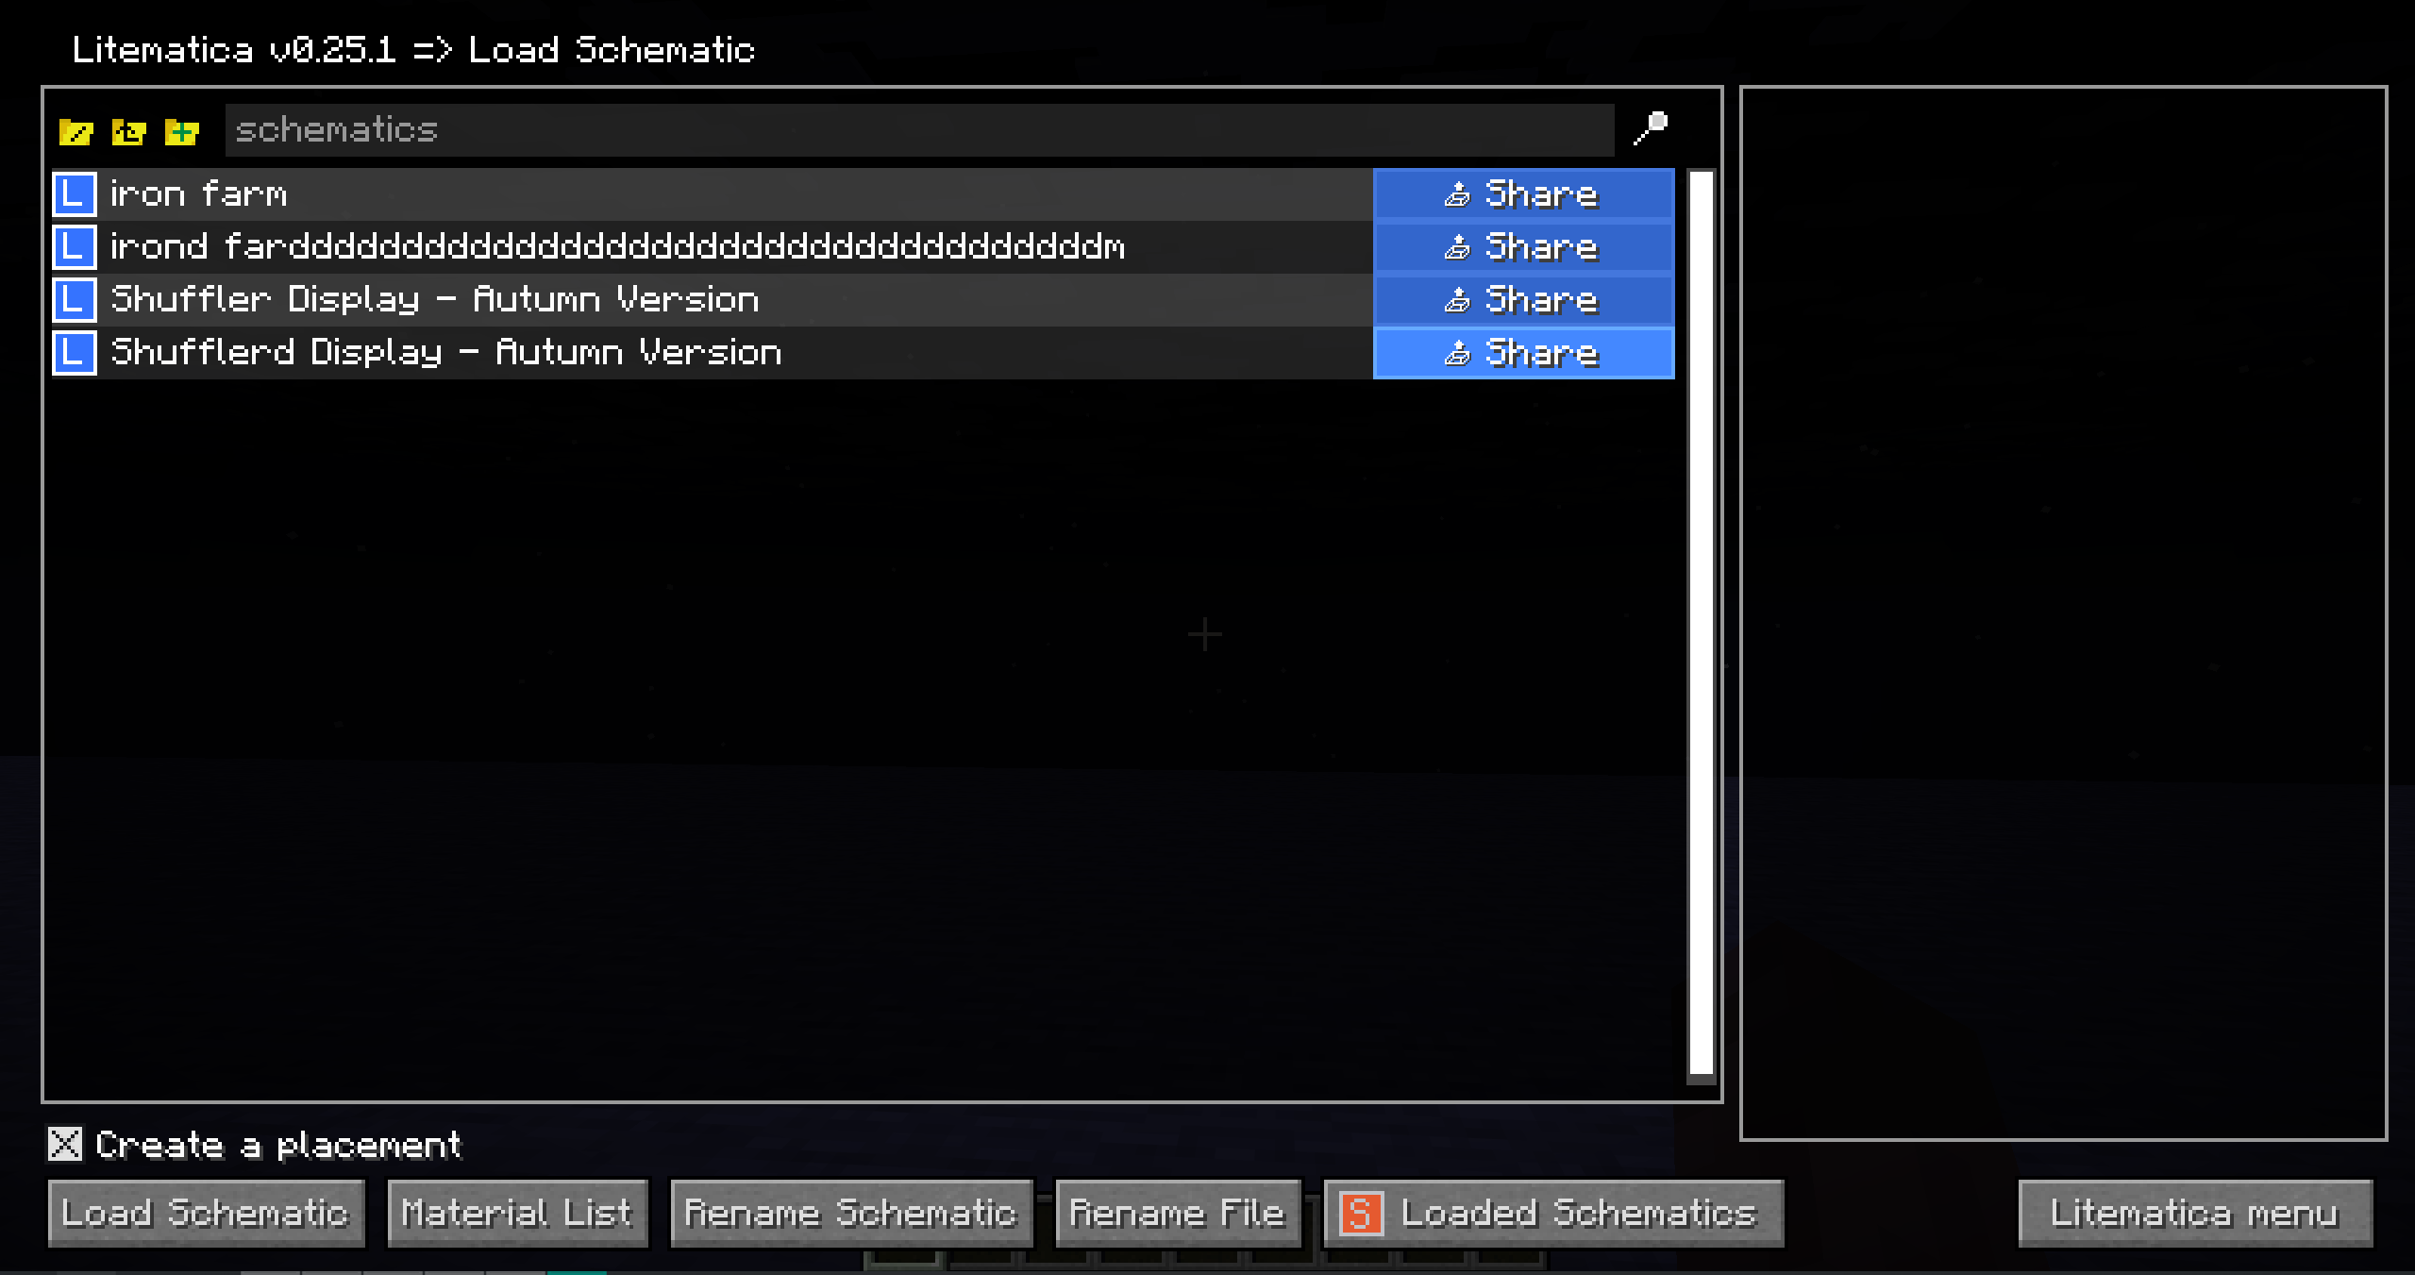Select the "irond fardddd…m" schematic name

617,247
